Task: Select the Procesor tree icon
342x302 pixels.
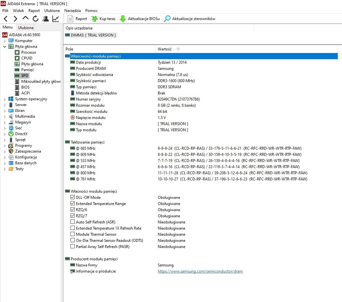Action: [17, 52]
